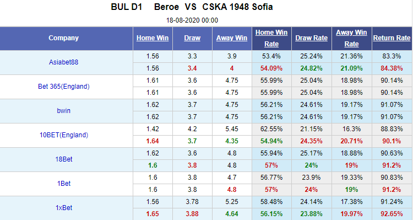Click the bwin bookmaker link
Viewport: 413px width, 220px height.
click(63, 111)
